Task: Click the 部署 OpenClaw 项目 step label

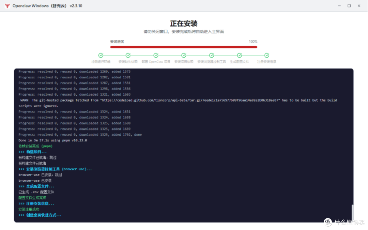Action: tap(156, 62)
